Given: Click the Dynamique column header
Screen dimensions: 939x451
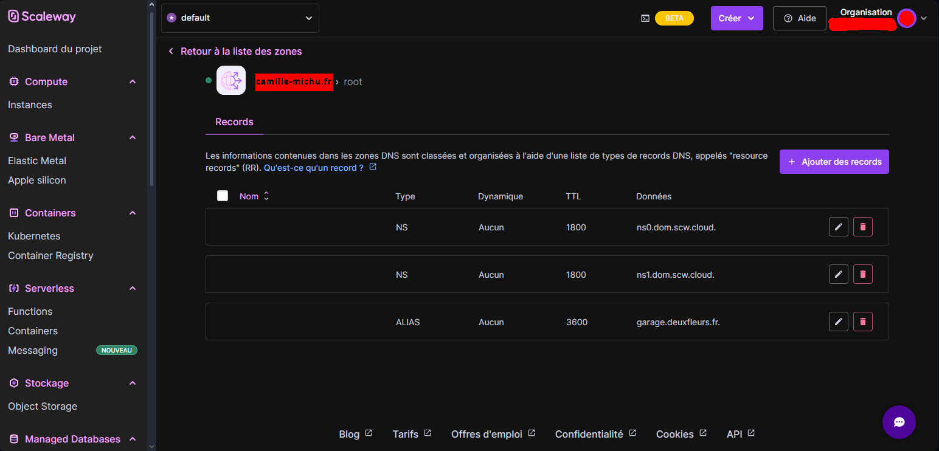Looking at the screenshot, I should pos(501,196).
